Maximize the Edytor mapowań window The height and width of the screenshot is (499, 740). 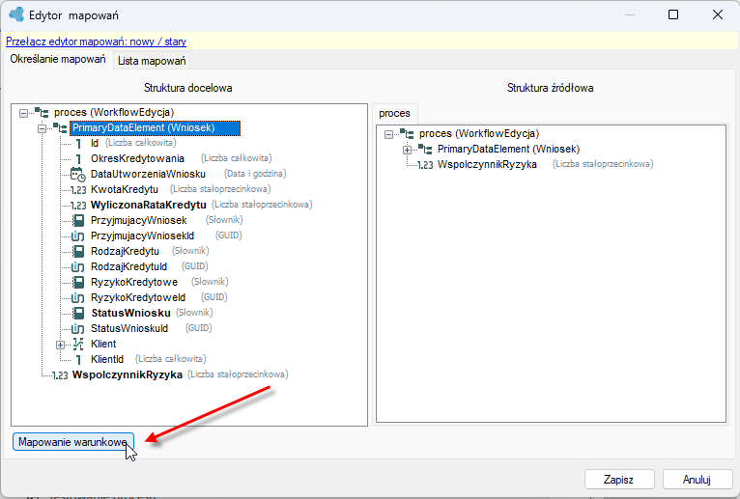[x=673, y=14]
